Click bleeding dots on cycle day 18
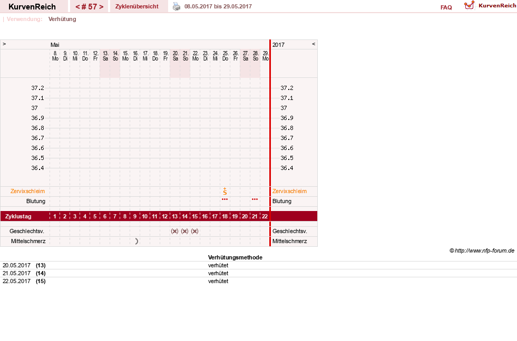Image resolution: width=517 pixels, height=341 pixels. point(225,199)
